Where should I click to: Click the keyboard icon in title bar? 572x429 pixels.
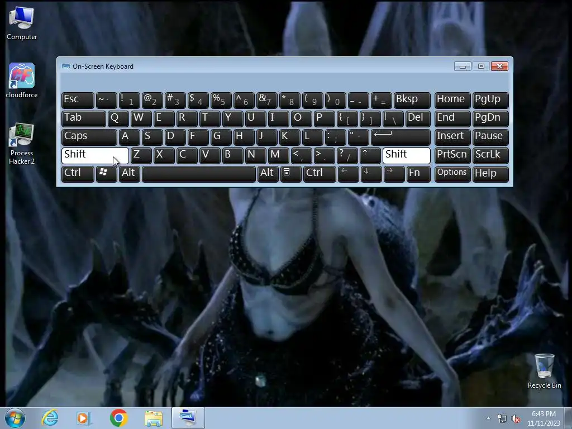coord(66,66)
